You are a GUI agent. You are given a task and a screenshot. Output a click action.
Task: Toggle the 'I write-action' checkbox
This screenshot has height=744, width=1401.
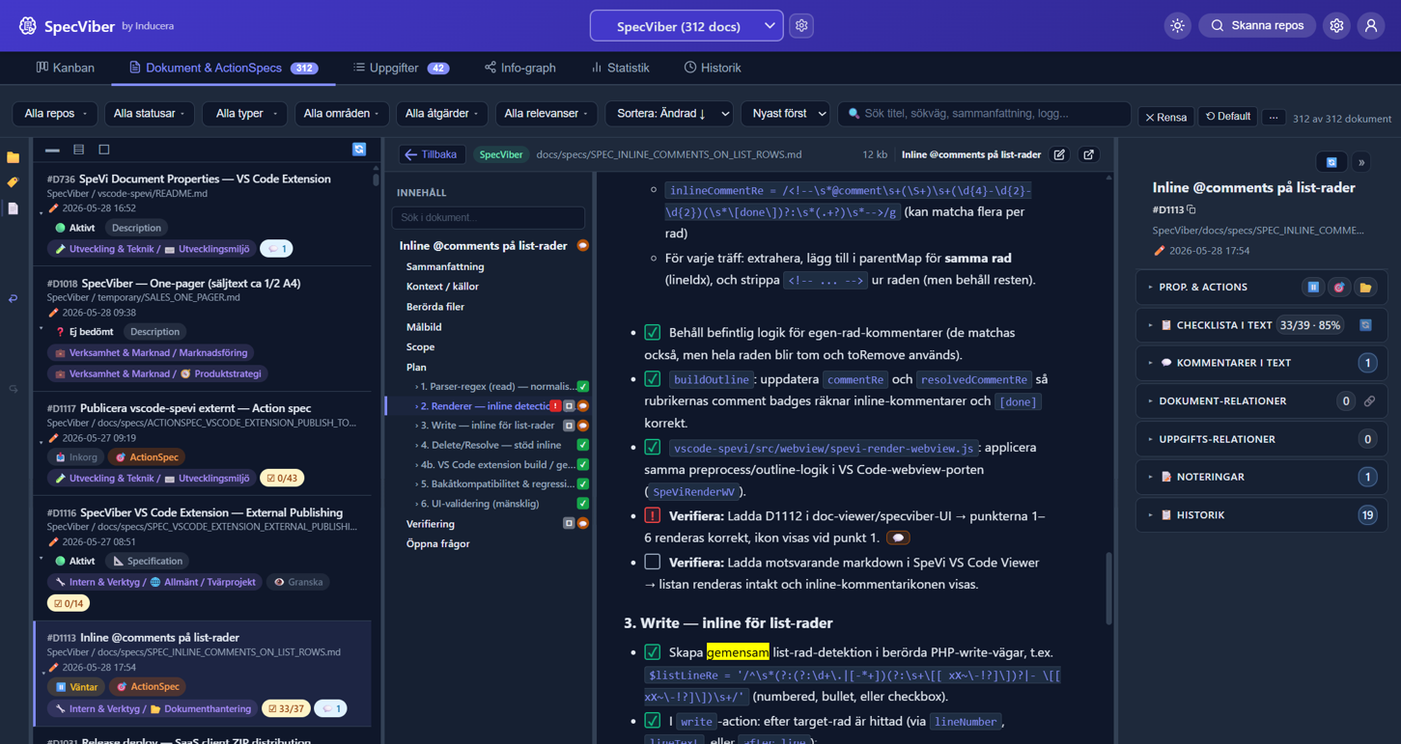pyautogui.click(x=653, y=721)
